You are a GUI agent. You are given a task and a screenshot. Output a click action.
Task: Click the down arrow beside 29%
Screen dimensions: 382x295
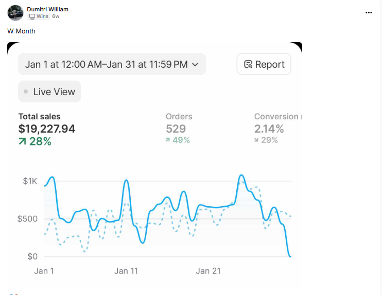tap(256, 140)
